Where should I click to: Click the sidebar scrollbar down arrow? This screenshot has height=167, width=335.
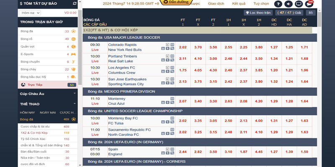[80, 165]
